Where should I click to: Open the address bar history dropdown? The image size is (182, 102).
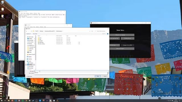(x=90, y=31)
